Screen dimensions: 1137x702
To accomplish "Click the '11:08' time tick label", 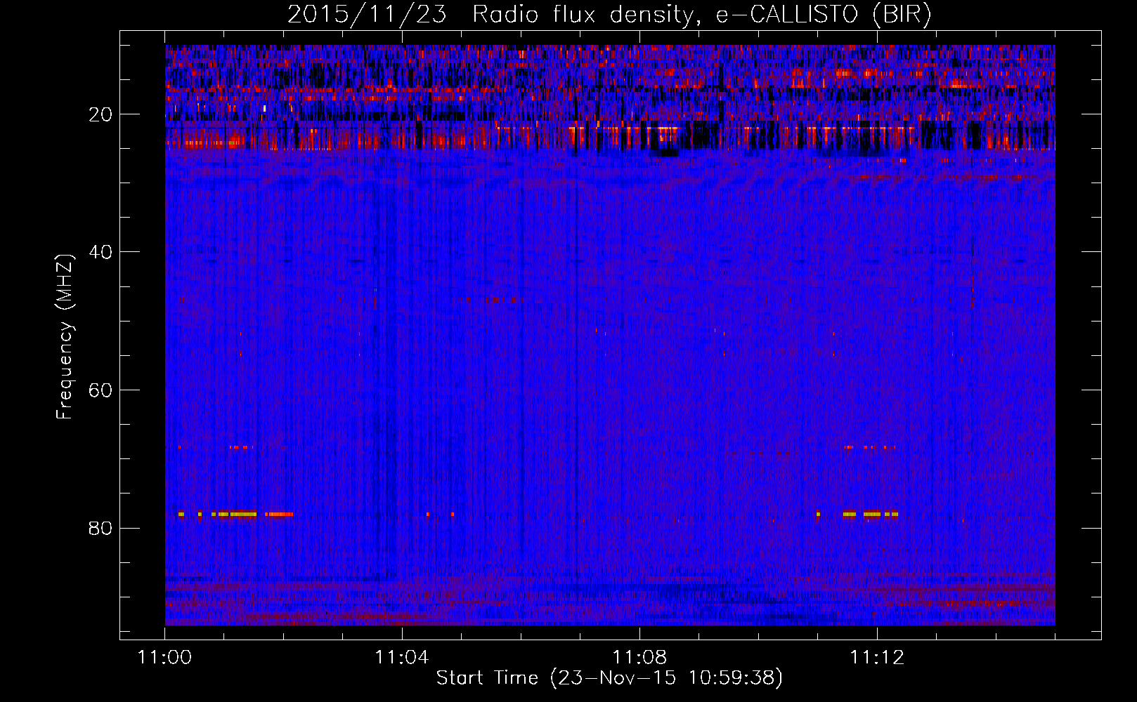I will point(639,657).
